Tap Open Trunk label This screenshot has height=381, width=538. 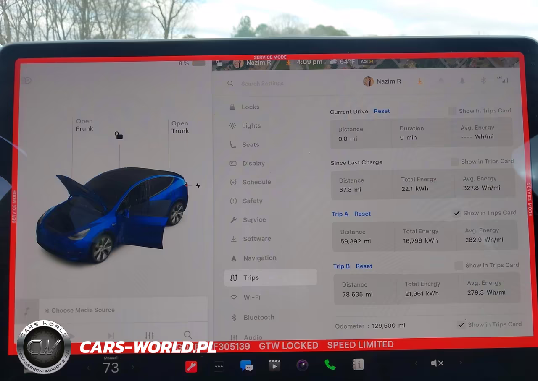coord(180,127)
